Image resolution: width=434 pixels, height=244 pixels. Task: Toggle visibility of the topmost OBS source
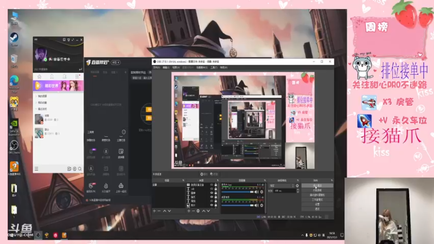212,185
